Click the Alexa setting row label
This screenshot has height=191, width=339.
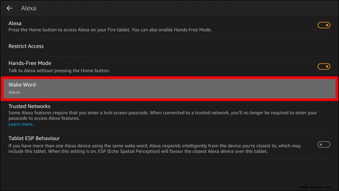click(x=15, y=23)
